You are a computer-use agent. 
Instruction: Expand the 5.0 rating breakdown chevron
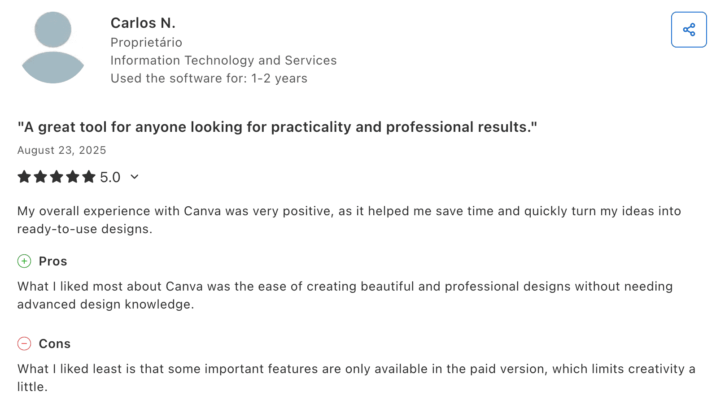134,177
